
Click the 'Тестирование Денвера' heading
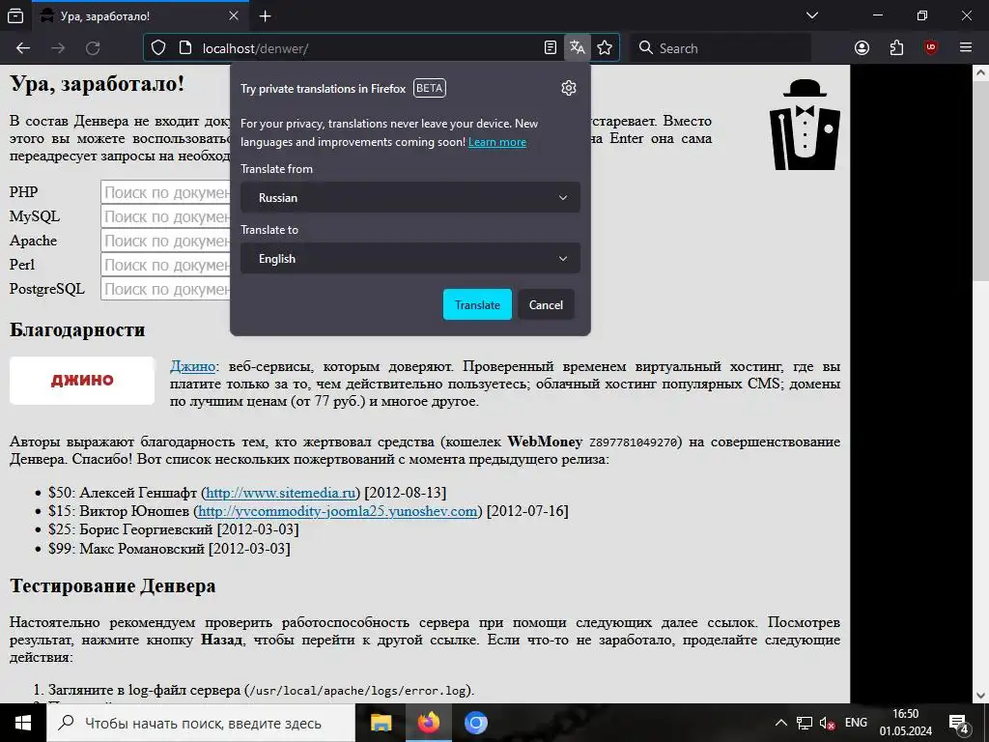(112, 586)
